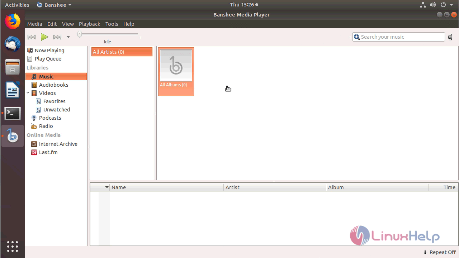Open the Tools menu
Screen dimensions: 459x258
coord(112,24)
